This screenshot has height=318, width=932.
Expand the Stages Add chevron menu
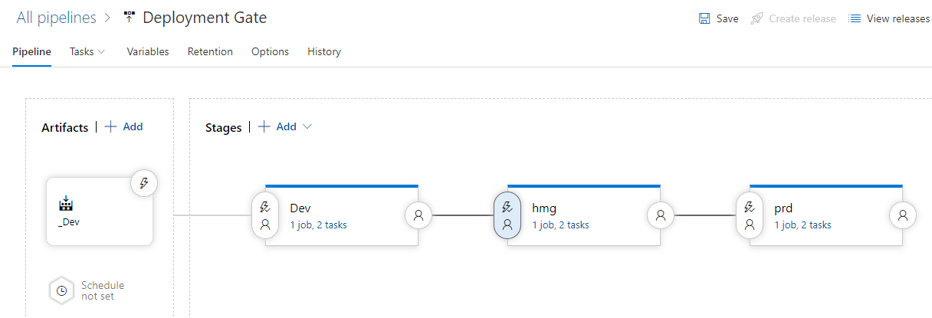[307, 127]
